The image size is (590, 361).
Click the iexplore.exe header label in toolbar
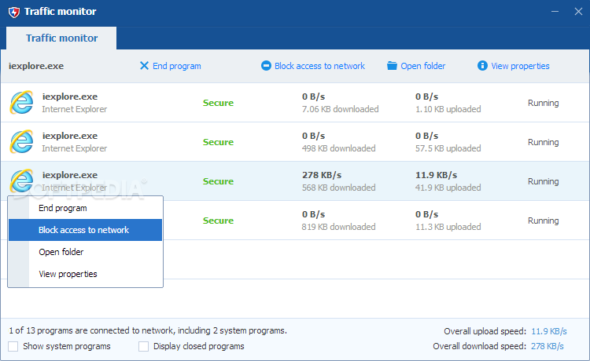[36, 66]
